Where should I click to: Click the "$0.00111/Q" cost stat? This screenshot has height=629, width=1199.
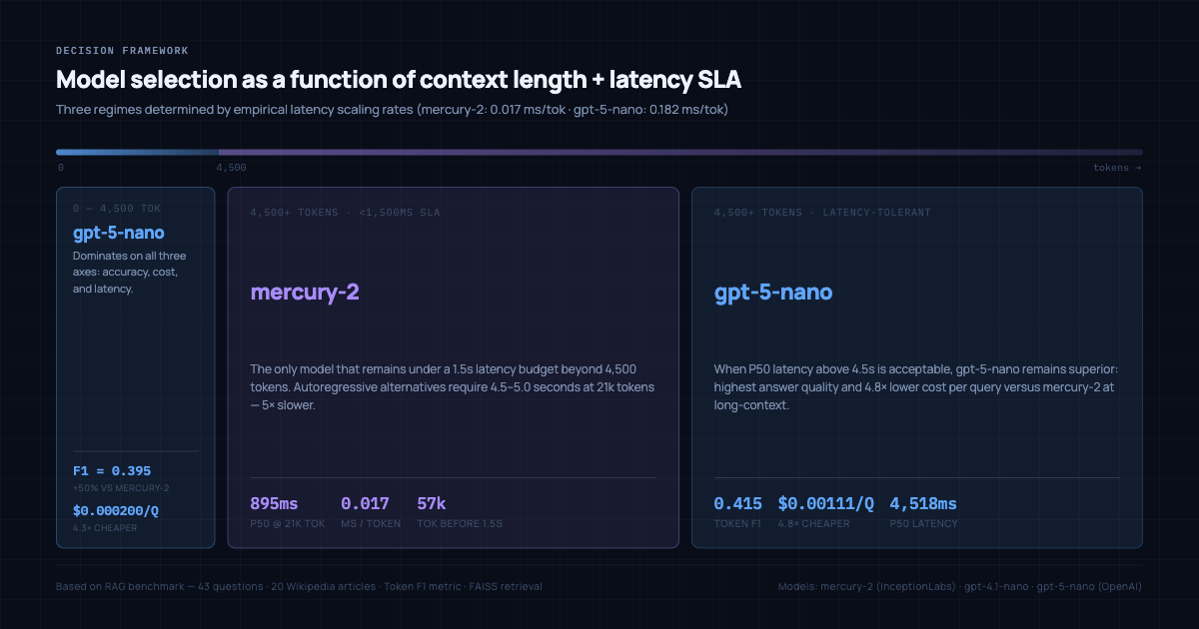(x=825, y=504)
